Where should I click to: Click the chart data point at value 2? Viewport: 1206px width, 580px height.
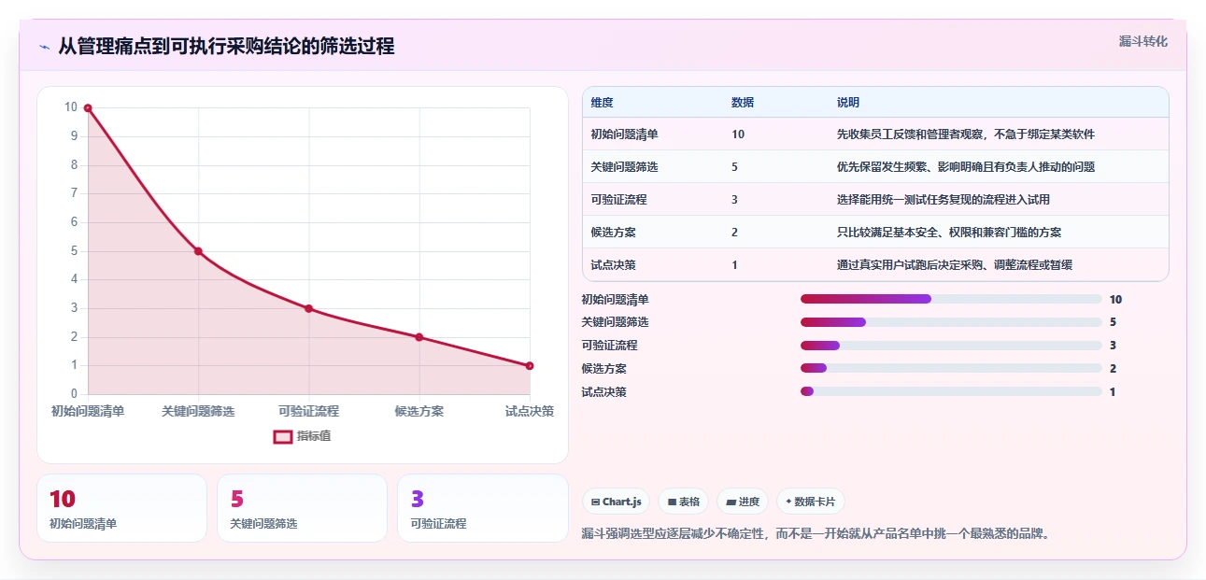pyautogui.click(x=419, y=337)
